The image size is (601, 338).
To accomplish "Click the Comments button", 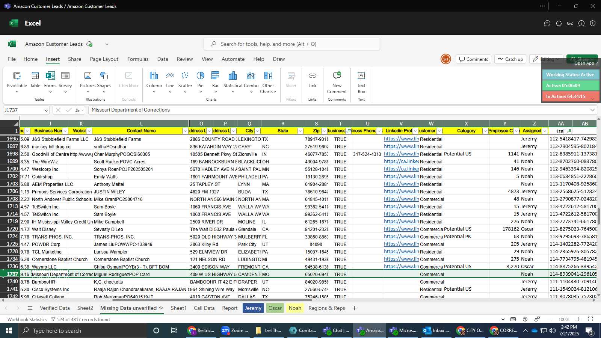I will 474,59.
